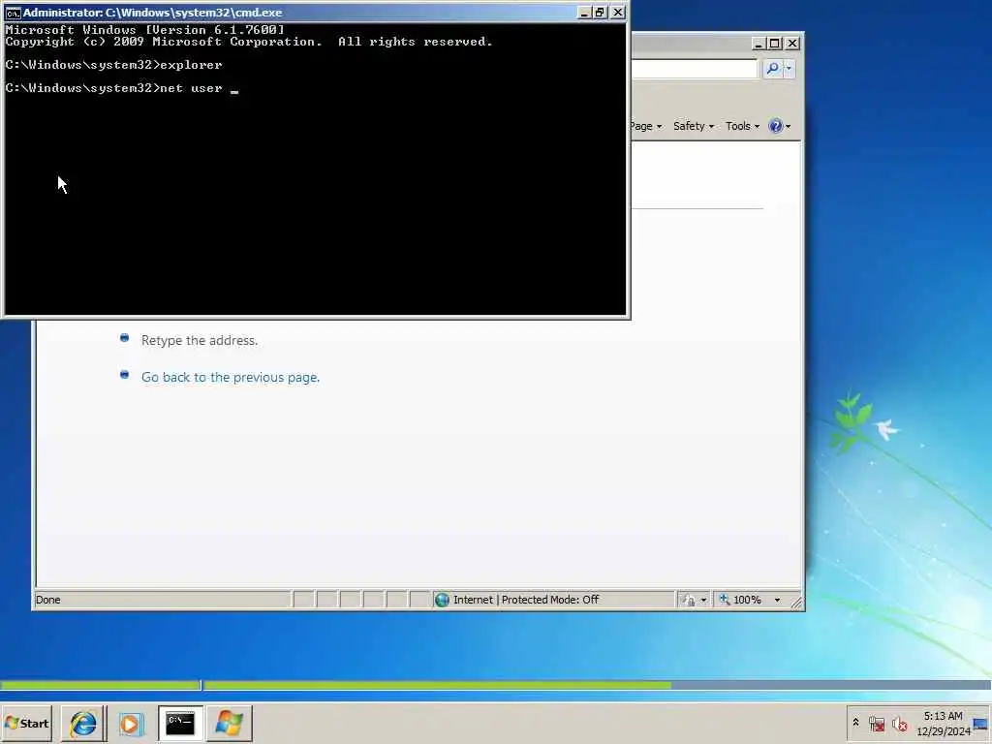Image resolution: width=992 pixels, height=744 pixels.
Task: Click the muted volume tray icon
Action: pos(900,724)
